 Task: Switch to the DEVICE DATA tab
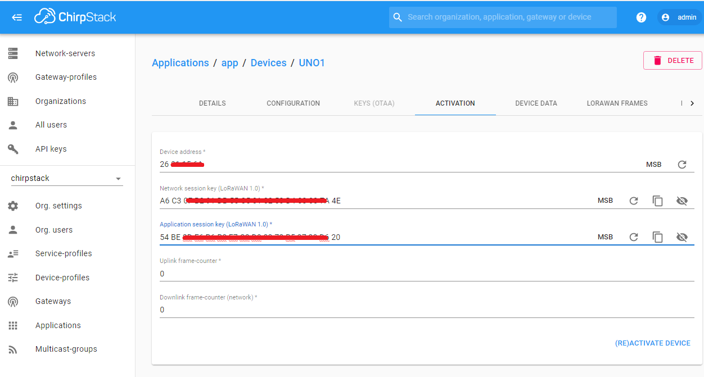pyautogui.click(x=536, y=103)
